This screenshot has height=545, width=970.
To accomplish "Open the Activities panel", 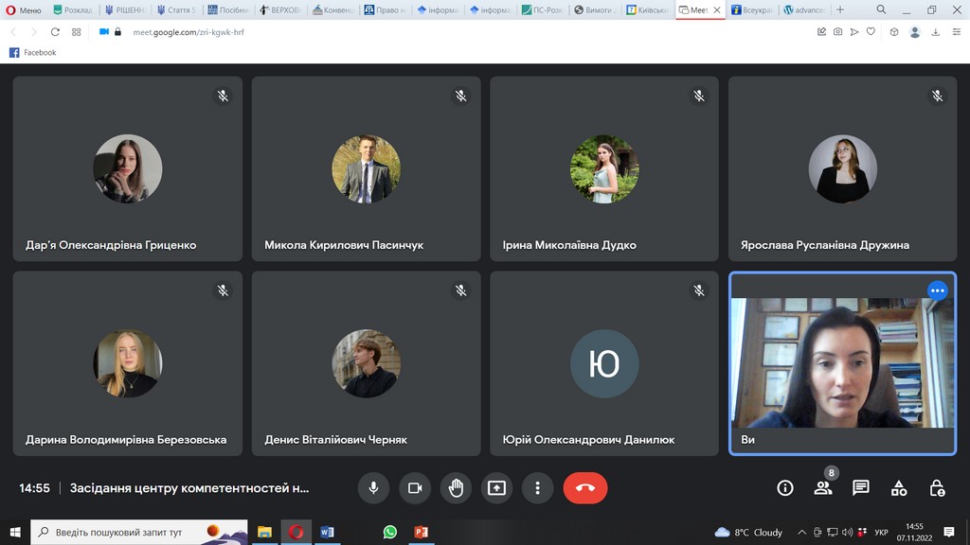I will 899,488.
